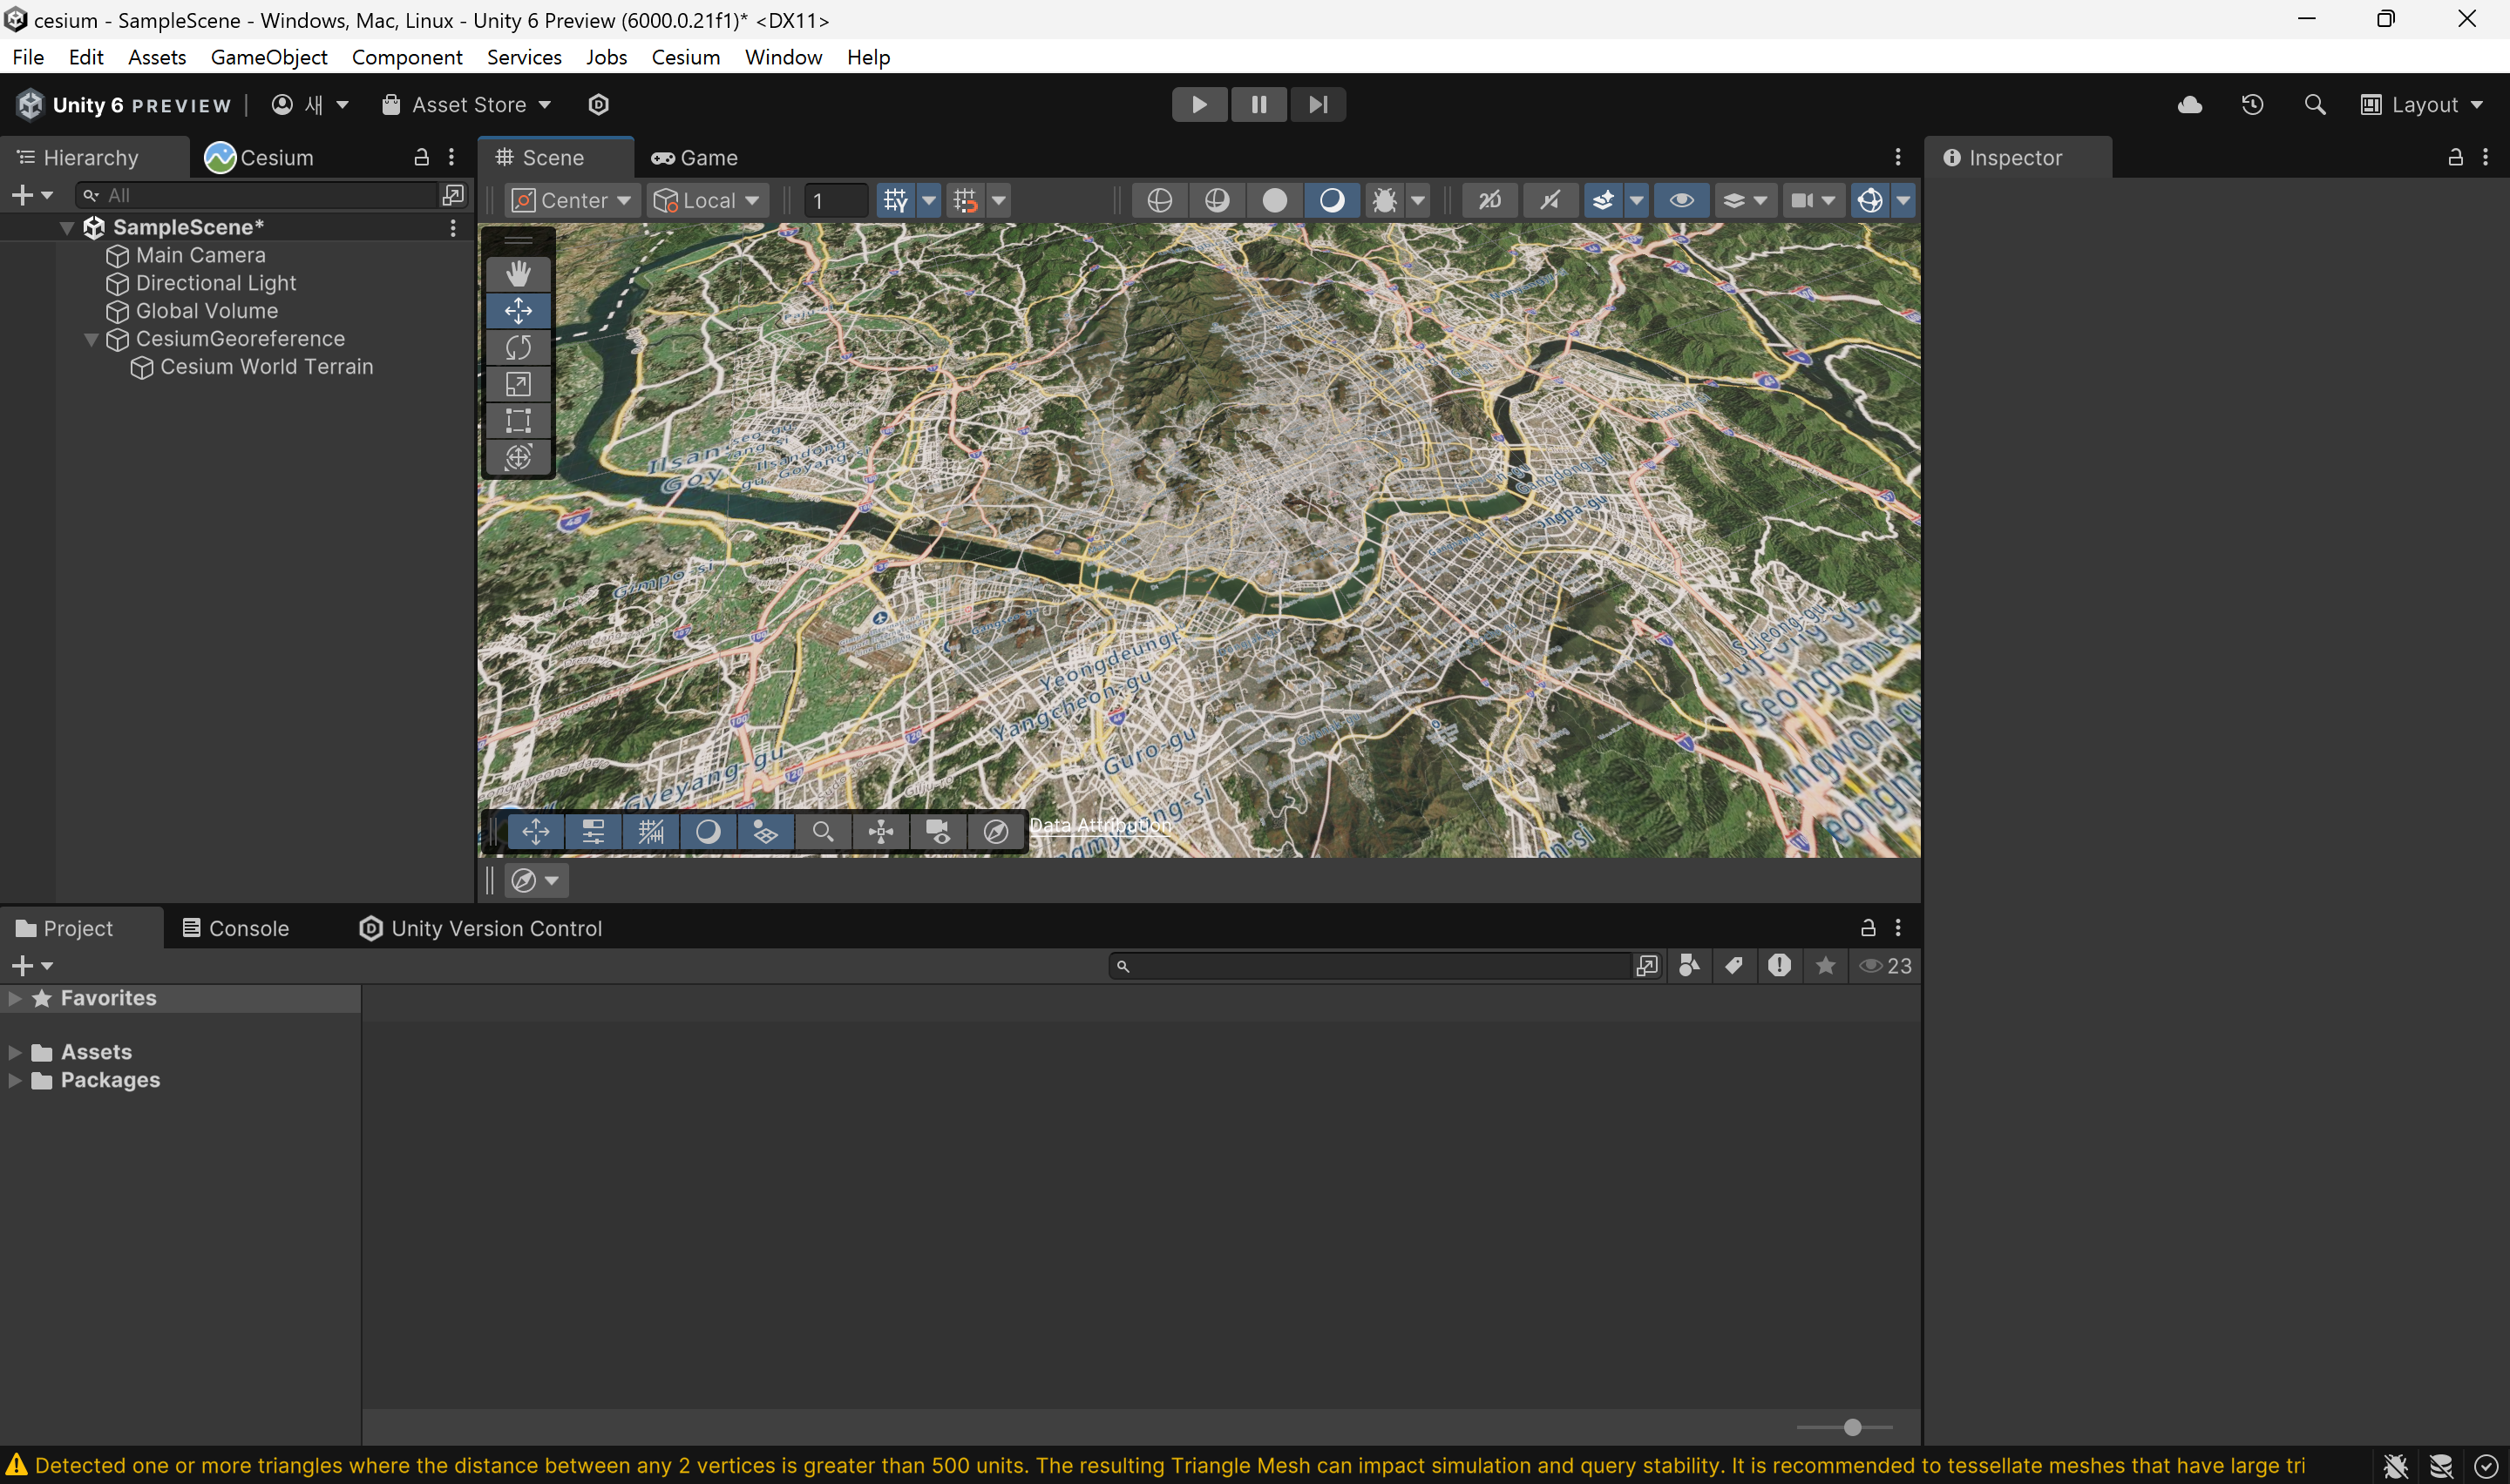
Task: Select the Rect Transform tool
Action: click(518, 421)
